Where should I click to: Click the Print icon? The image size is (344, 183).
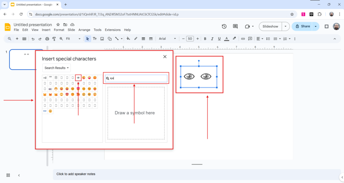click(x=47, y=39)
